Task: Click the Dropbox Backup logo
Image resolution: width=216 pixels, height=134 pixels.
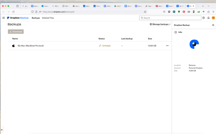Action: click(18, 18)
